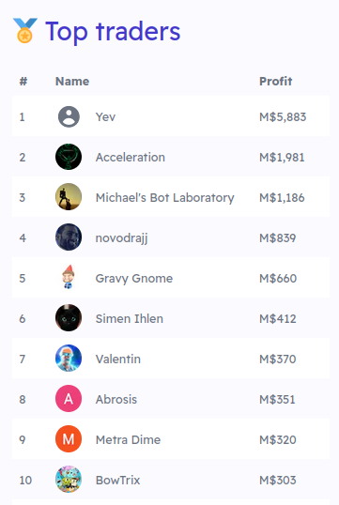Click Metra Dime's orange M avatar
The image size is (339, 505).
tap(69, 439)
